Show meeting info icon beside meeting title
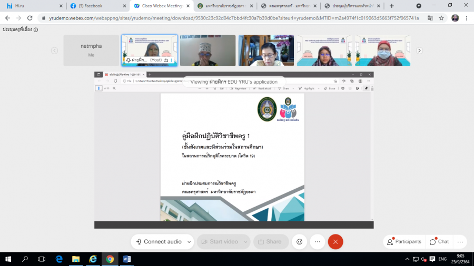 (x=36, y=30)
